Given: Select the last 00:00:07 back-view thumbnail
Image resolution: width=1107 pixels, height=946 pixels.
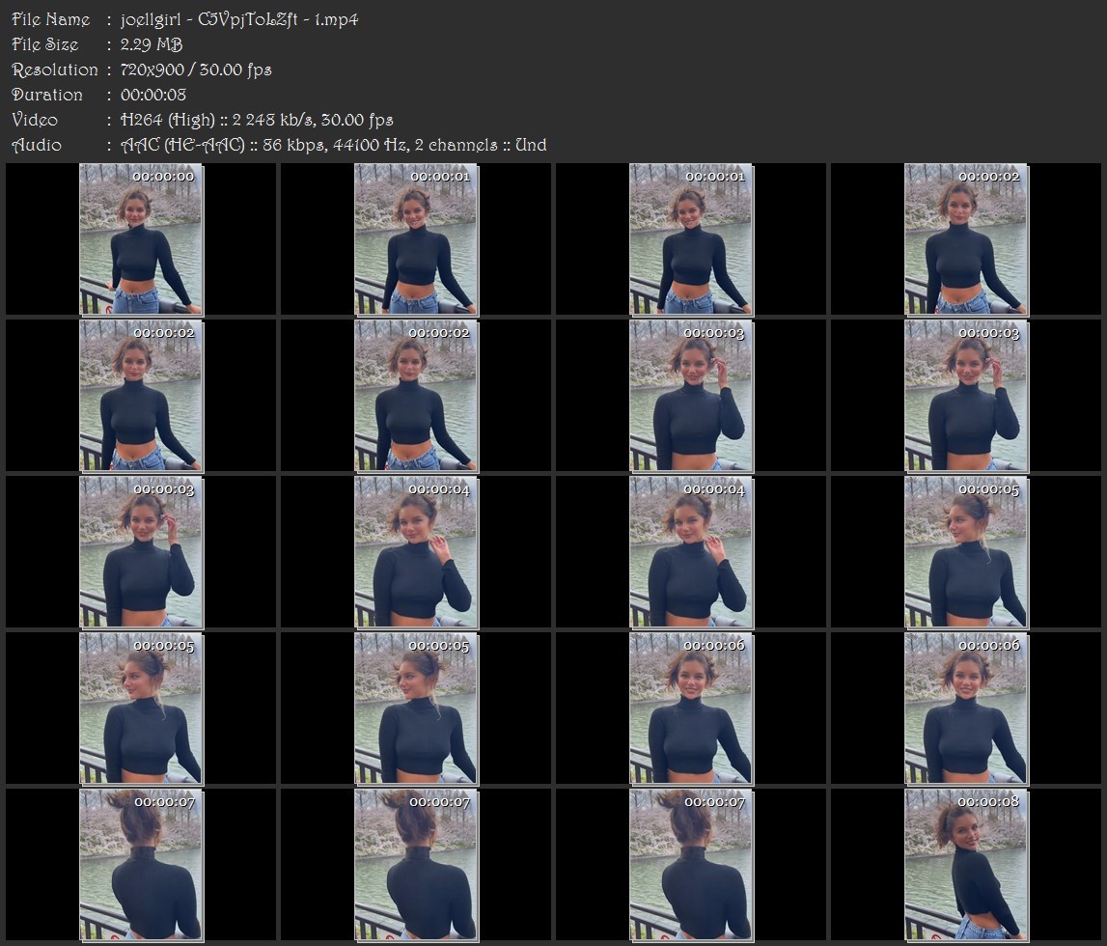Looking at the screenshot, I should click(691, 865).
